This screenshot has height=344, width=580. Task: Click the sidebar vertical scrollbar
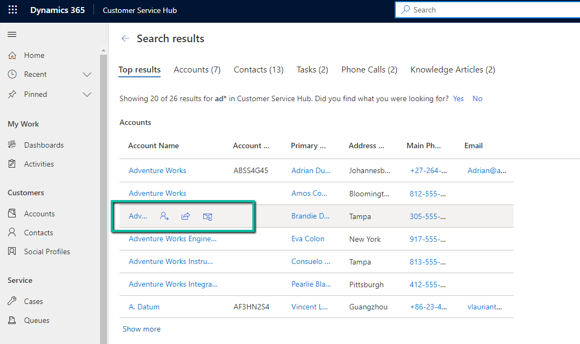coord(104,189)
